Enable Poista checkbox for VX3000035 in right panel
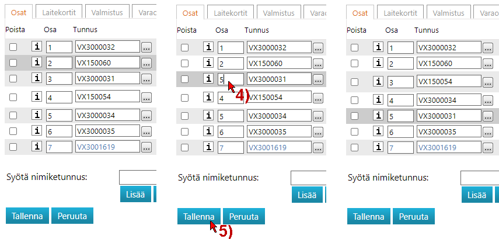 point(354,132)
